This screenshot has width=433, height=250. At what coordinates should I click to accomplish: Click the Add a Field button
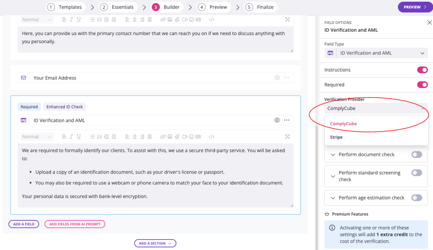(x=24, y=224)
